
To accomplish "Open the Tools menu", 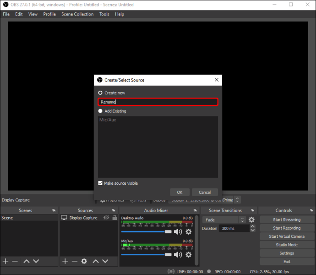I will (x=104, y=14).
